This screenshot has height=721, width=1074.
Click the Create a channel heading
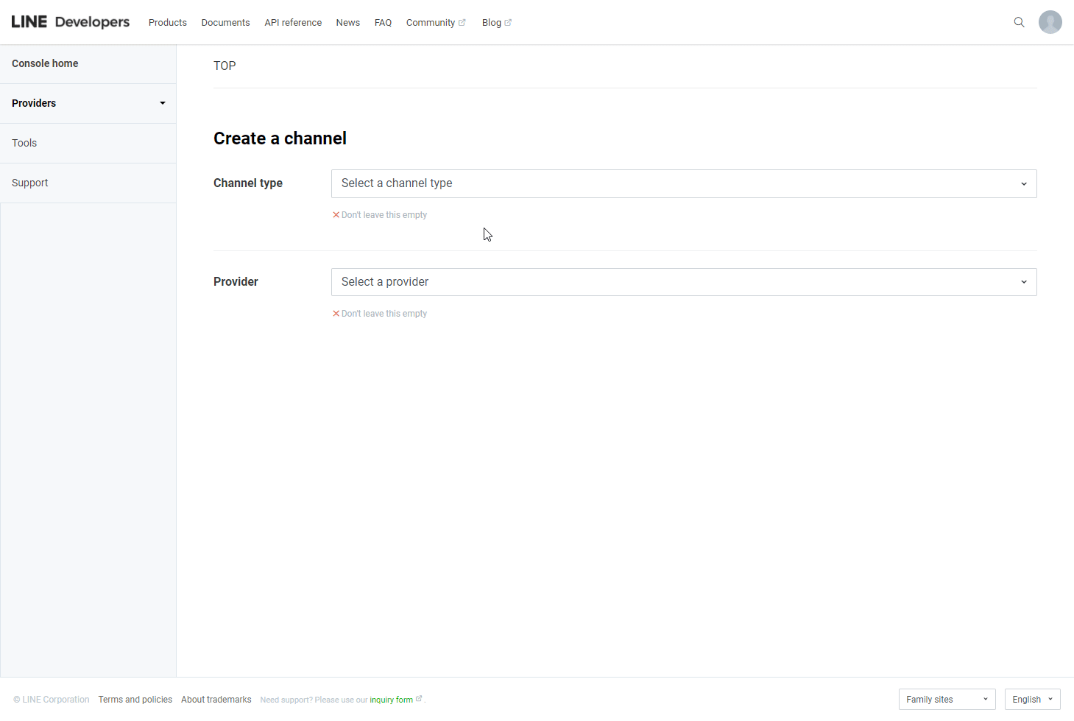tap(280, 138)
